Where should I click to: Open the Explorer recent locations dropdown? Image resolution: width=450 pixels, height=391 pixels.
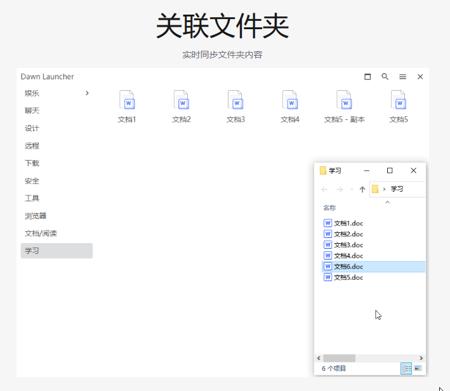(x=352, y=189)
